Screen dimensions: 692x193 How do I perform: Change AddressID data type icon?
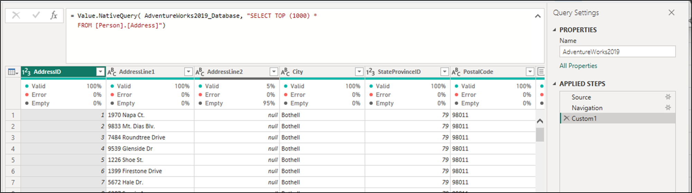pos(26,72)
